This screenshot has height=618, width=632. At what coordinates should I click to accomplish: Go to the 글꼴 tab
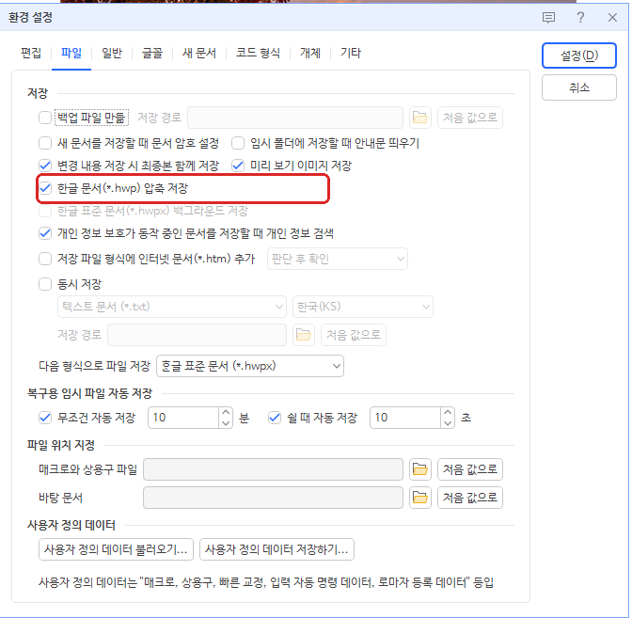tap(152, 53)
